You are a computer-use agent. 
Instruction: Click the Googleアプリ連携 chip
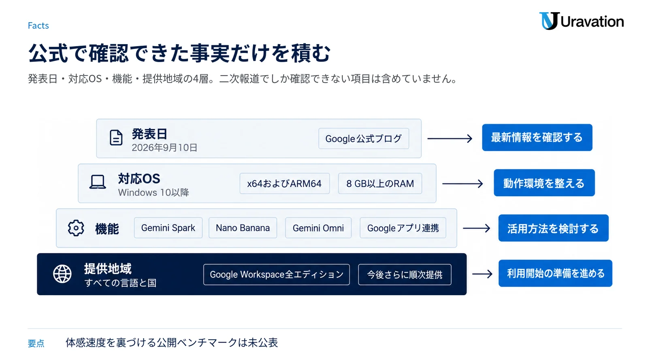(x=403, y=228)
